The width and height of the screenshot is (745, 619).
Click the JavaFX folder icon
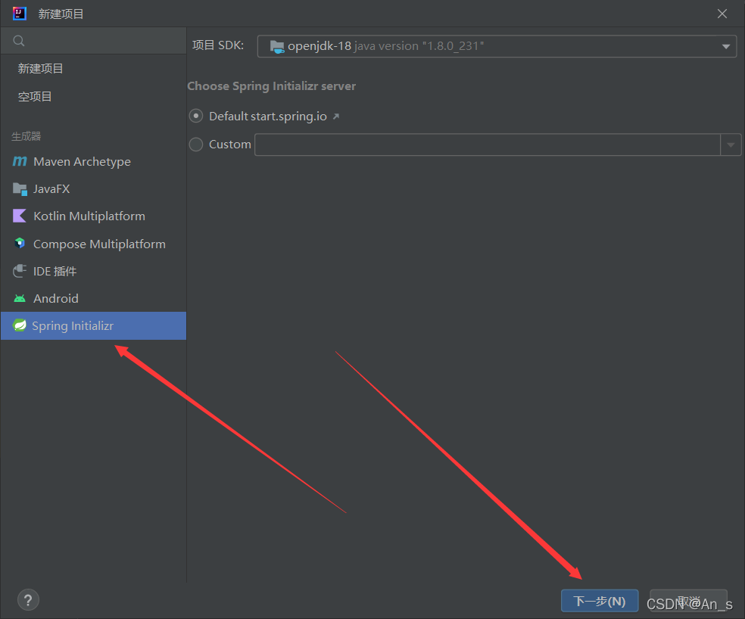click(20, 189)
